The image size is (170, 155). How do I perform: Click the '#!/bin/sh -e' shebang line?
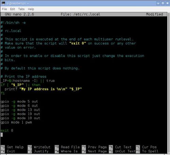click(x=13, y=23)
